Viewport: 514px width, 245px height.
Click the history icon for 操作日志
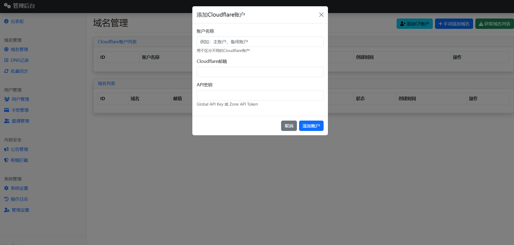6,199
